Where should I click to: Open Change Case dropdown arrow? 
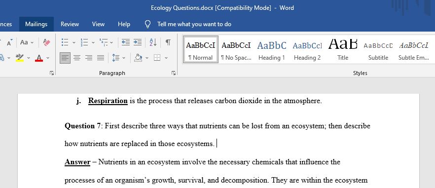[x=32, y=42]
